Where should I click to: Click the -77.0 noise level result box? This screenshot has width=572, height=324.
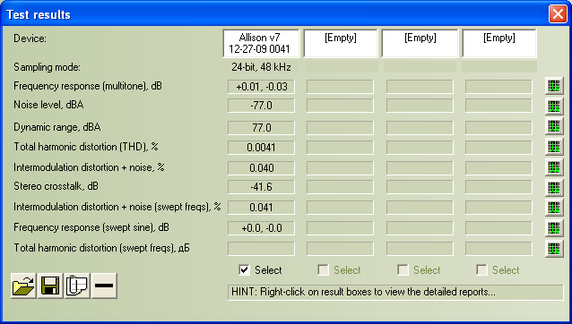[261, 106]
